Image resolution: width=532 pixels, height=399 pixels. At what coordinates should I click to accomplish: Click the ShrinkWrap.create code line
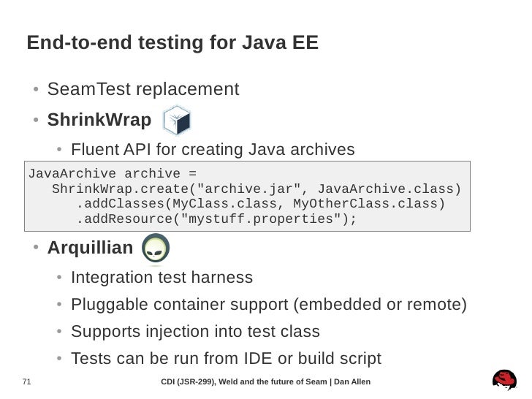pos(256,189)
